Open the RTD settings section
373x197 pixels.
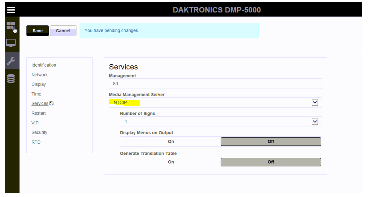pyautogui.click(x=36, y=142)
